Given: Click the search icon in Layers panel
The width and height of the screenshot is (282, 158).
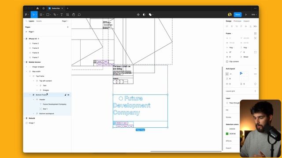Looking at the screenshot, I should coord(26,21).
